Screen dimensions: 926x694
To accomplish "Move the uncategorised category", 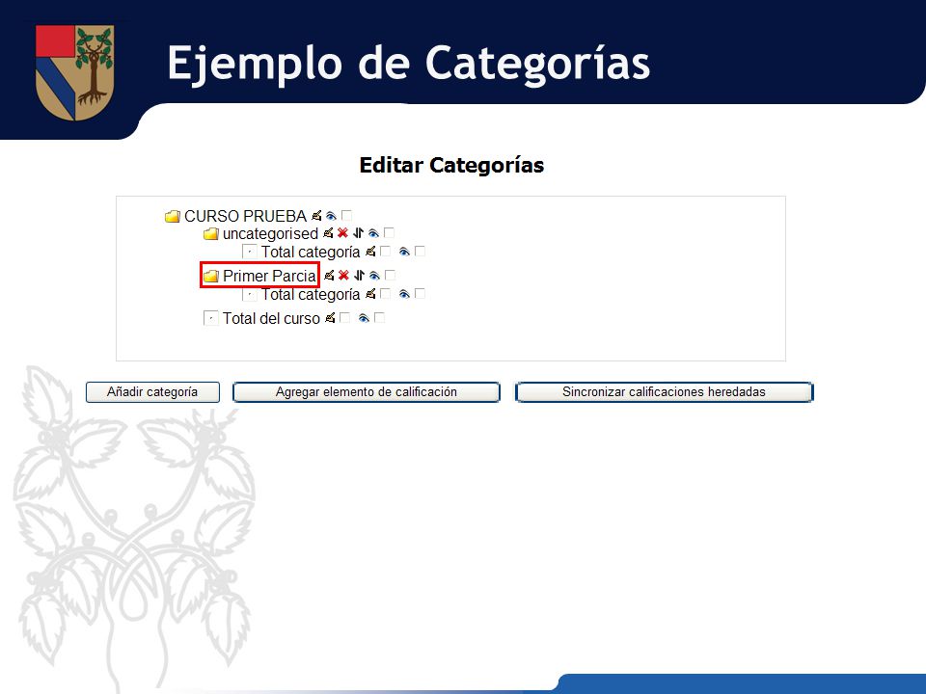I will point(358,233).
